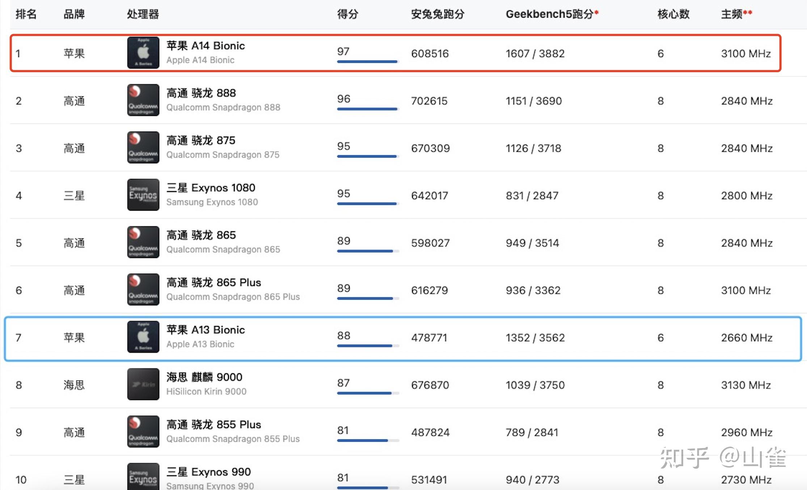
Task: Open the 苹果 A14 Bionic processor link
Action: 206,46
